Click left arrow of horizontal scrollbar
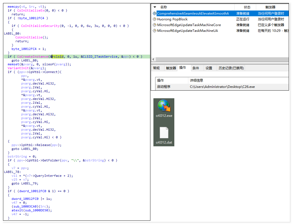The height and width of the screenshot is (224, 292). pos(153,59)
